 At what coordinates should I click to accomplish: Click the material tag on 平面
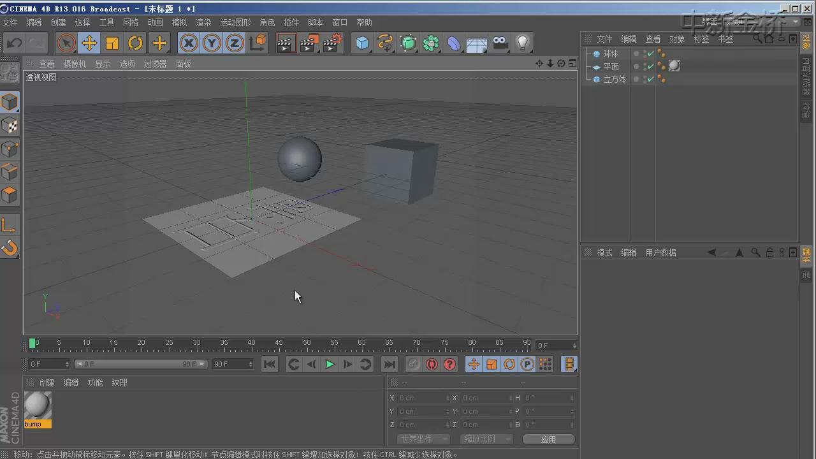click(x=674, y=66)
